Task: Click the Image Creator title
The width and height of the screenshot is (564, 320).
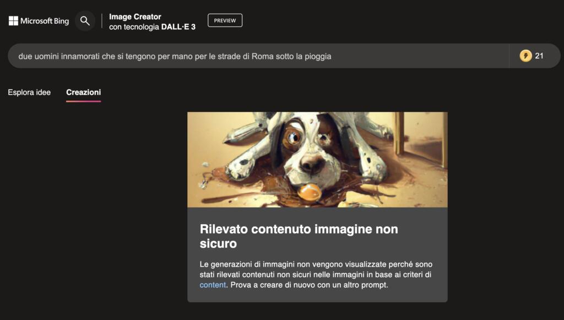Action: 135,17
